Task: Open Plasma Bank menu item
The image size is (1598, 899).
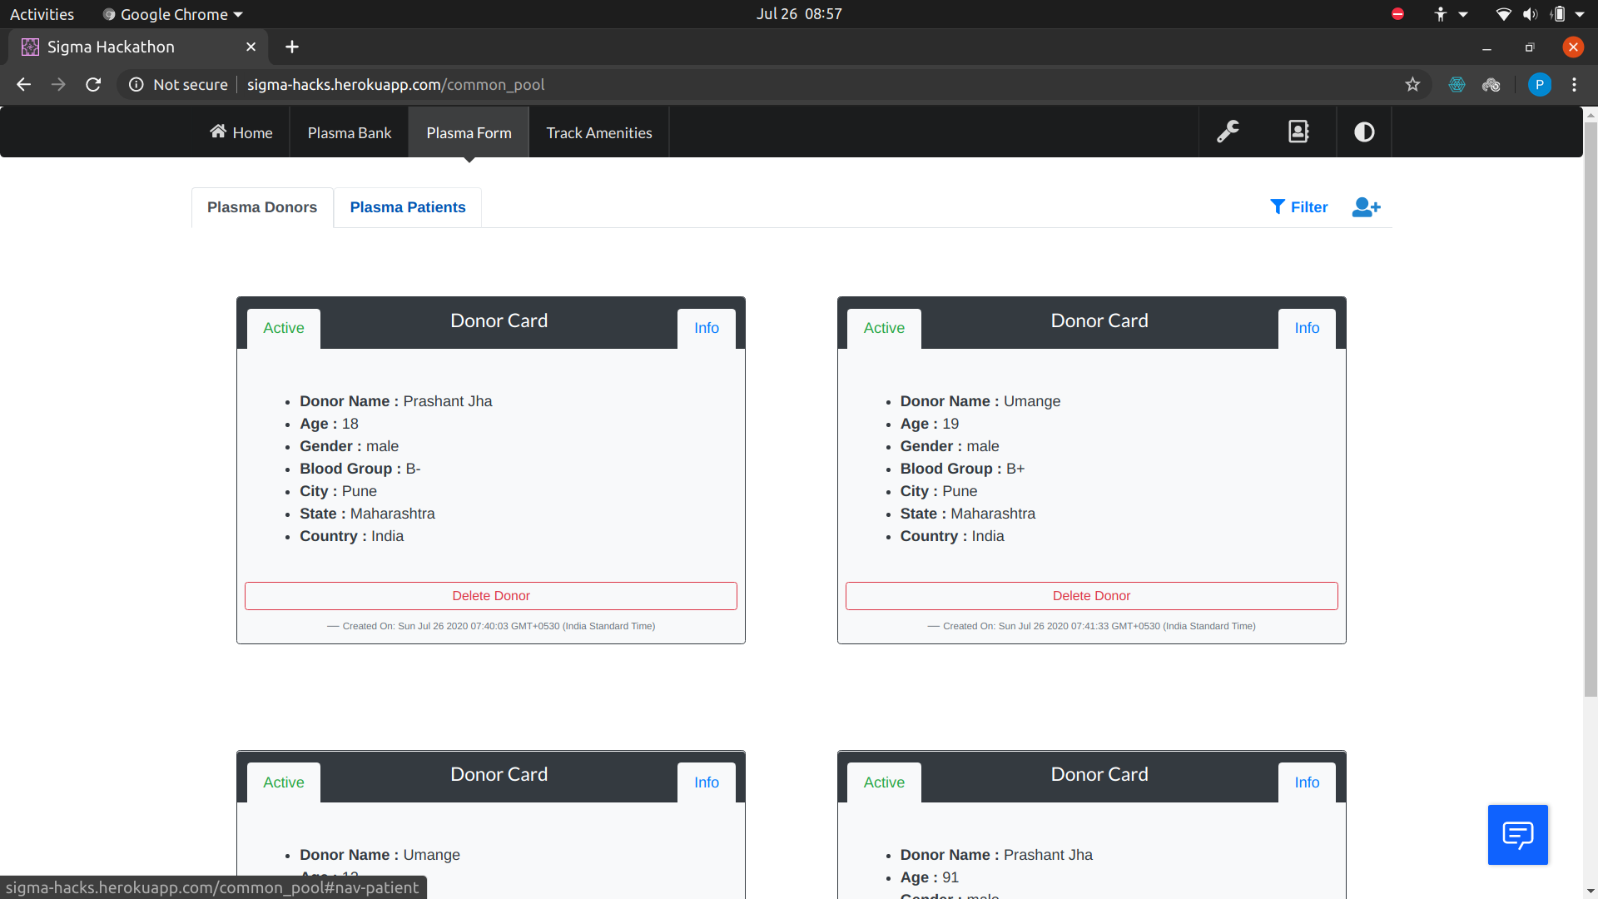Action: [350, 133]
